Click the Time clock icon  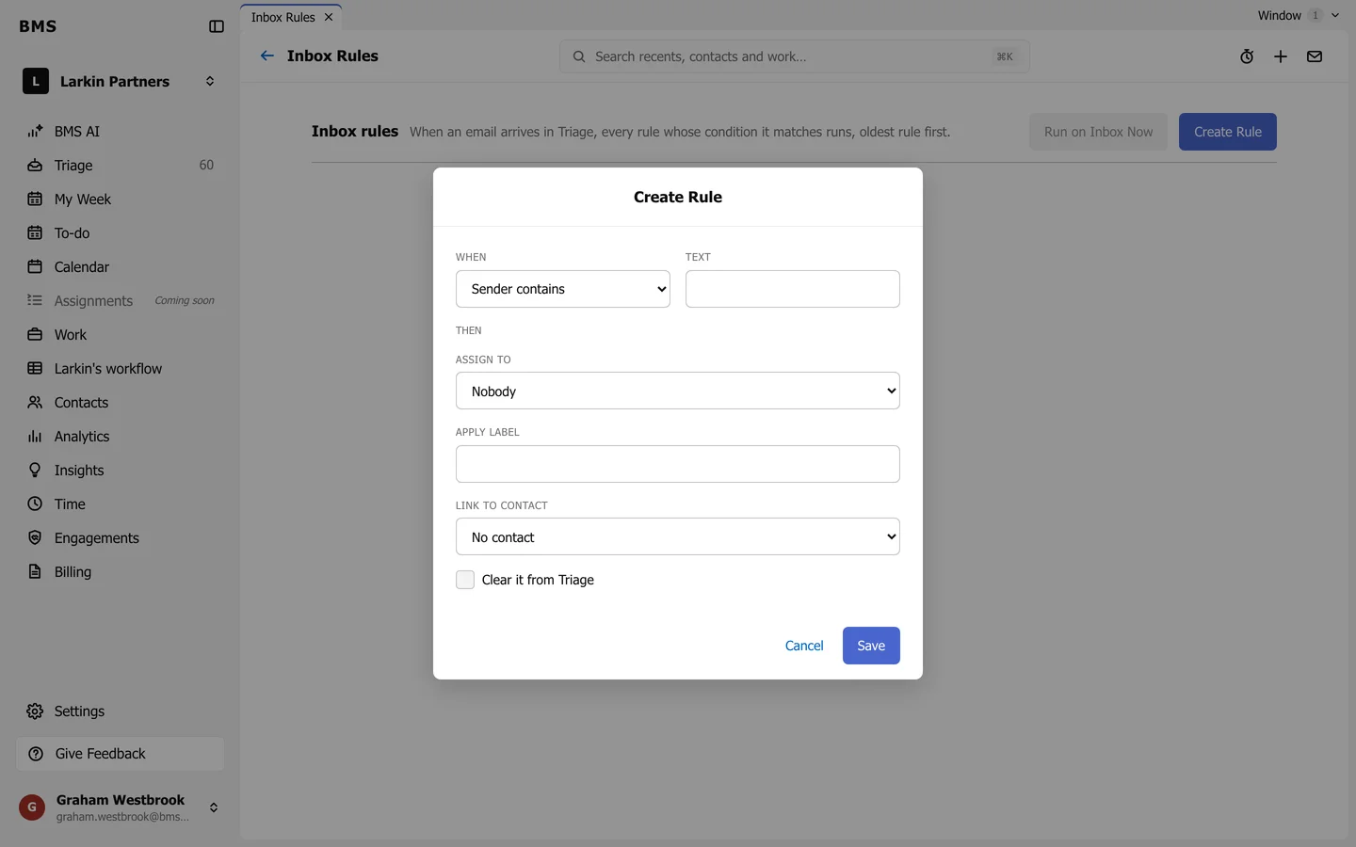[x=35, y=504]
